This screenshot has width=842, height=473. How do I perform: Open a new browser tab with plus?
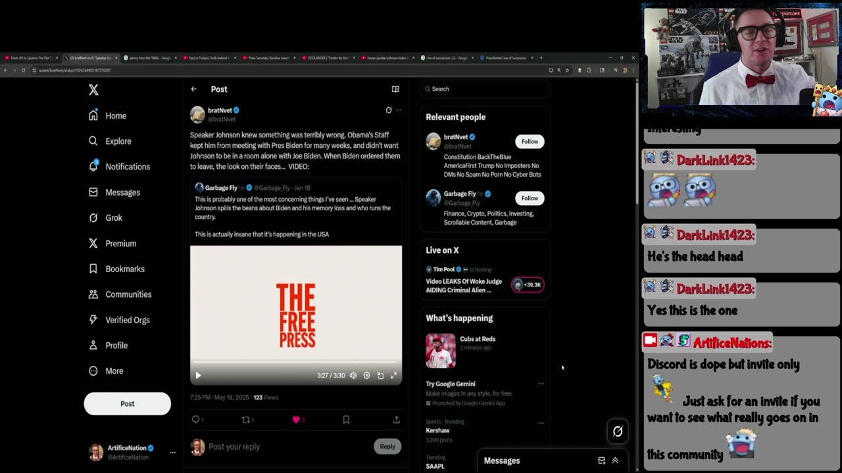coord(541,58)
